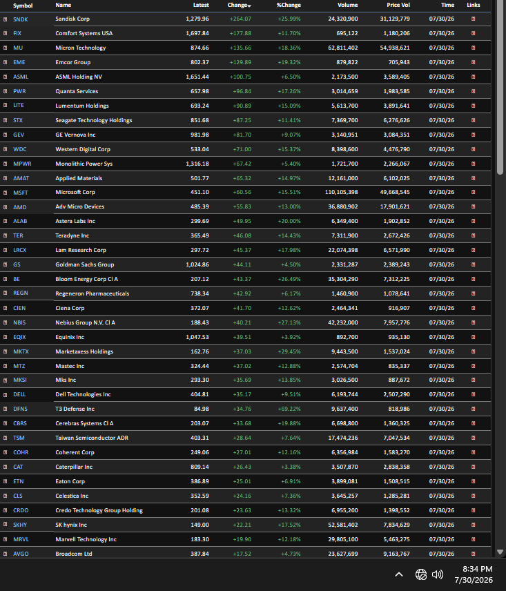Sort table by Latest column header

(x=201, y=5)
